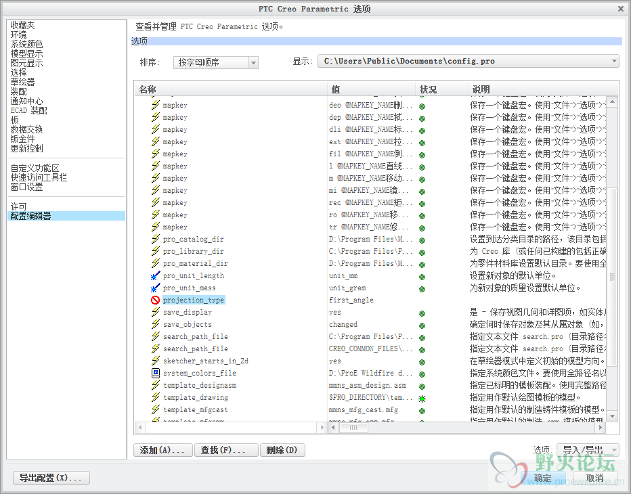Select the template_drawing option name
The height and width of the screenshot is (494, 631).
click(196, 397)
